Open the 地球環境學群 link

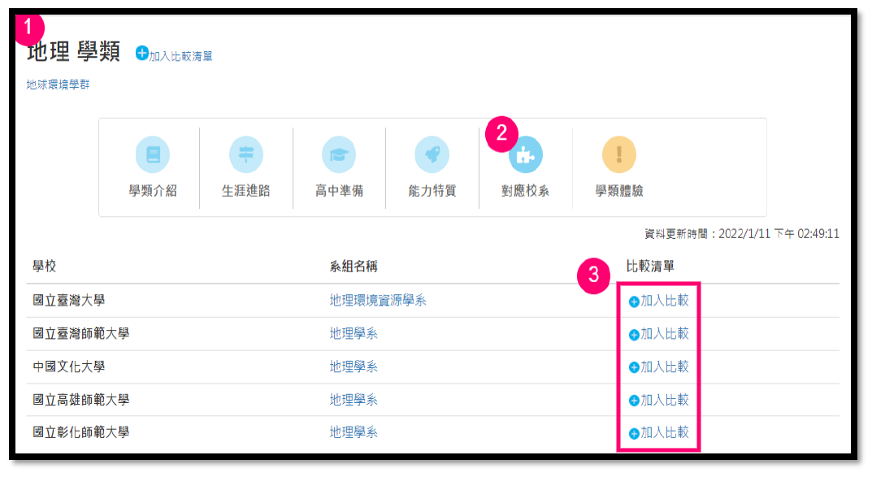[58, 84]
